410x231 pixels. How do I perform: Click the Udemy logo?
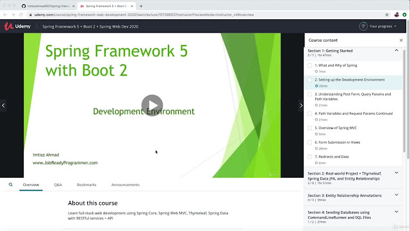17,26
